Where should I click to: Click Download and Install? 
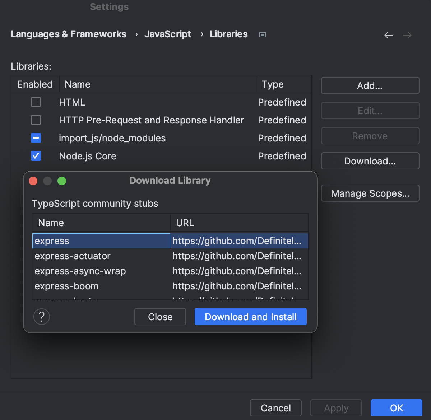250,317
